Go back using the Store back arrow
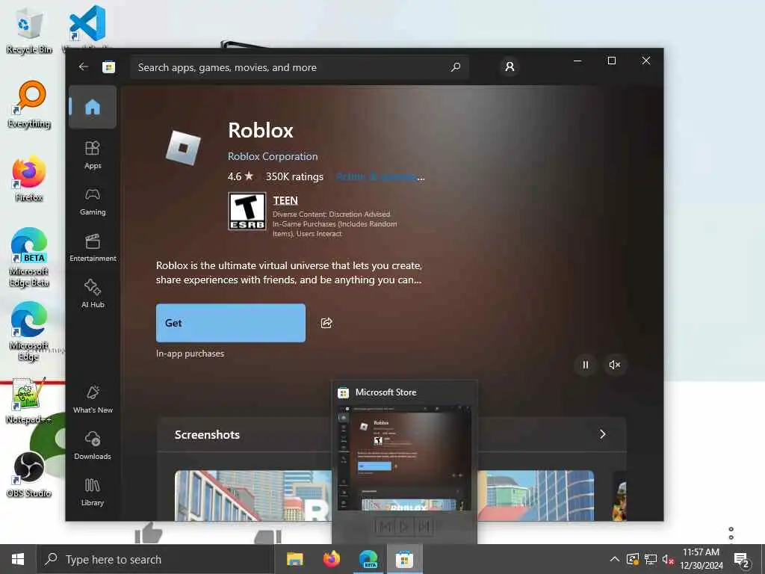 coord(84,67)
